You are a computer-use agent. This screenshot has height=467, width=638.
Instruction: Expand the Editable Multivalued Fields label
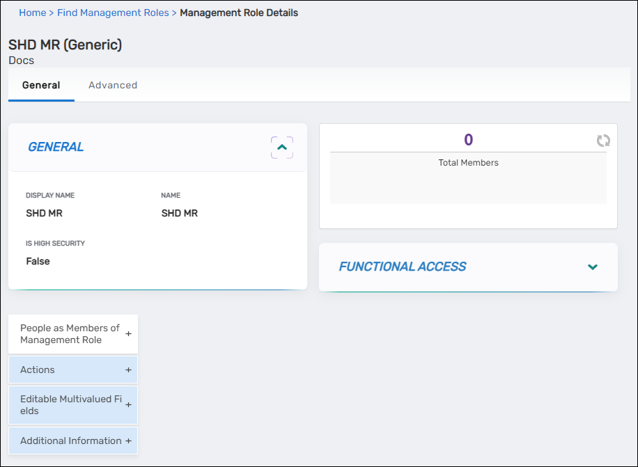70,405
